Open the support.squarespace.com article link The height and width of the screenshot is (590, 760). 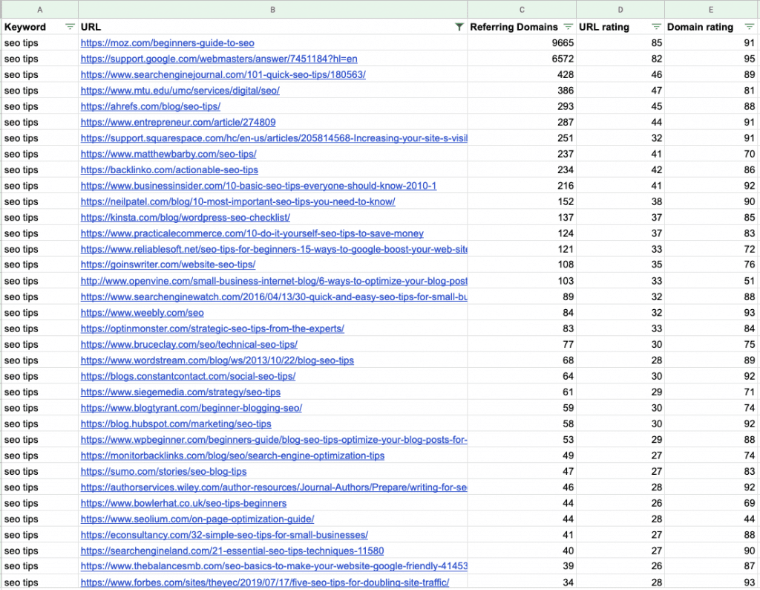tap(274, 138)
